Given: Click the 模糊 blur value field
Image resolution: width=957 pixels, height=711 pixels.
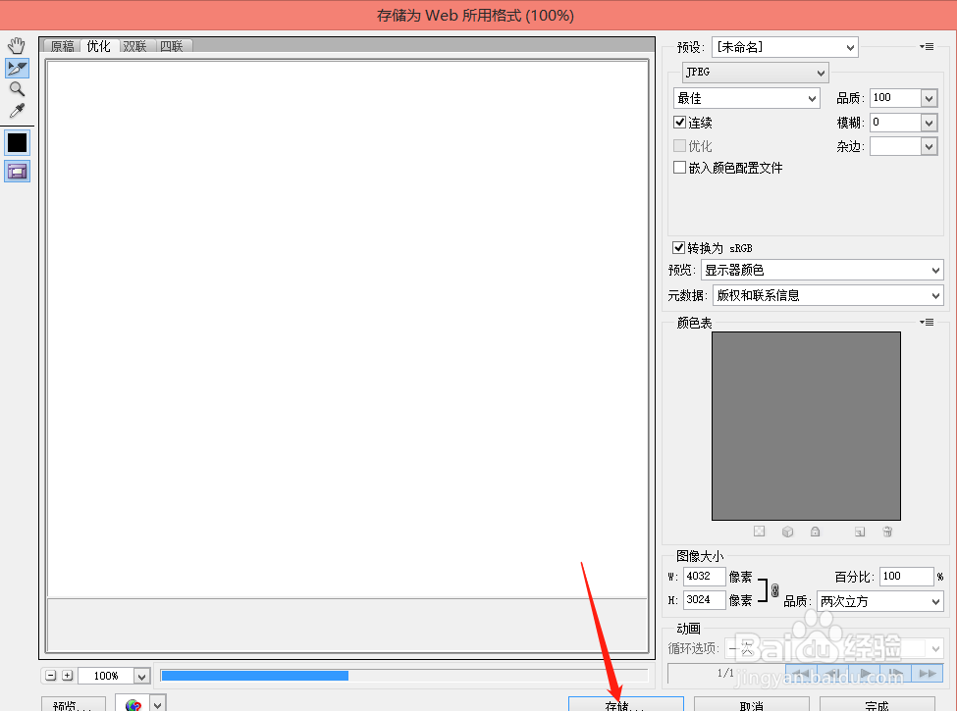Looking at the screenshot, I should tap(895, 123).
